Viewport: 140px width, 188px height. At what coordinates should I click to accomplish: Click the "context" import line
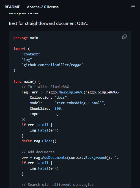31,54
